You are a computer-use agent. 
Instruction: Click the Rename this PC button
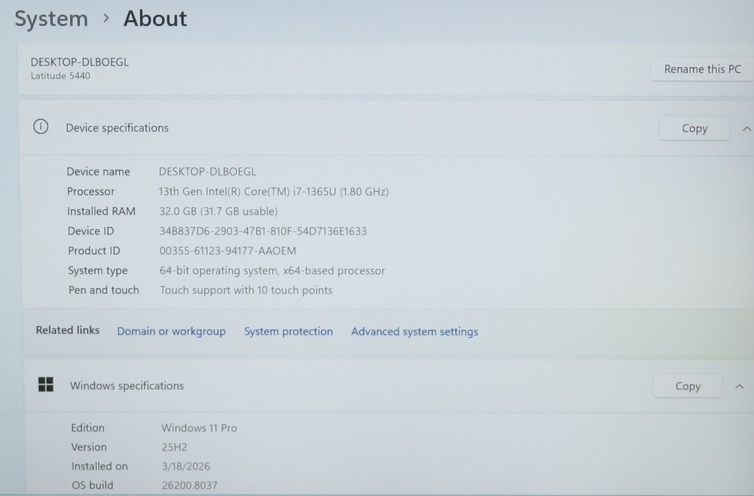tap(702, 69)
